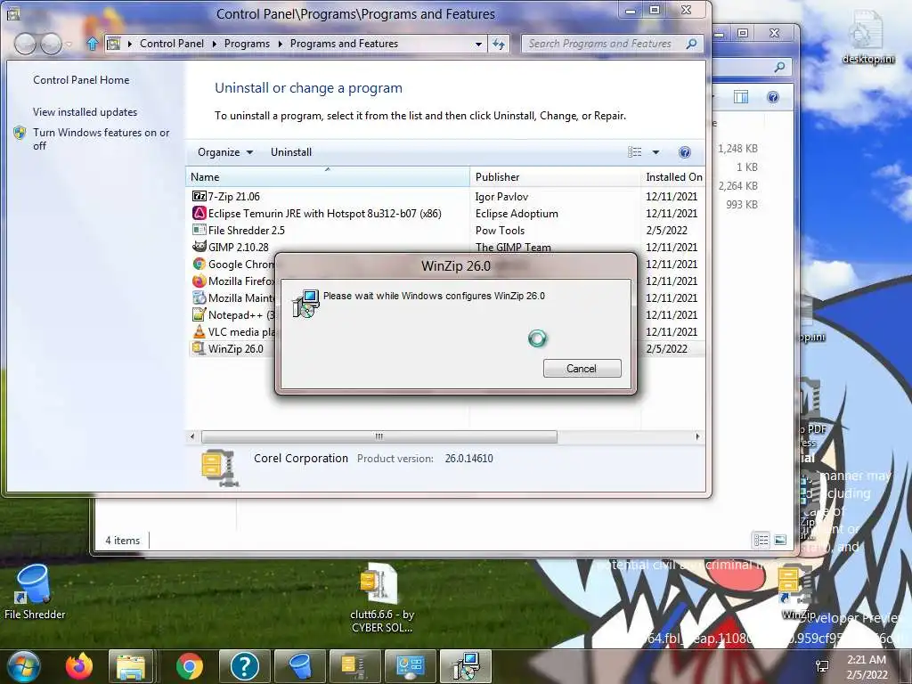Click the horizontal scrollbar thumb in list
Image resolution: width=912 pixels, height=684 pixels.
point(379,436)
